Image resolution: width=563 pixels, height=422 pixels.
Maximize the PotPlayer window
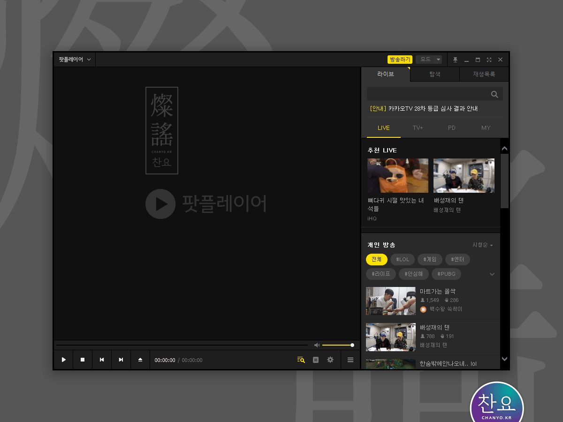click(478, 60)
